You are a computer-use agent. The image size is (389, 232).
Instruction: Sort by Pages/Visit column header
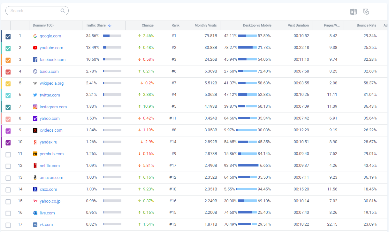[x=332, y=25]
